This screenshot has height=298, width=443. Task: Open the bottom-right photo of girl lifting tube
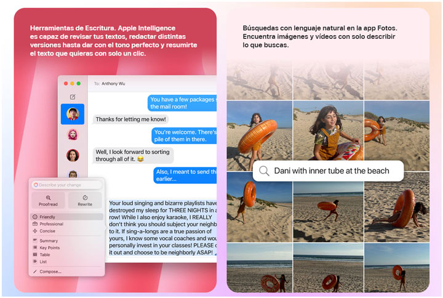tap(397, 268)
